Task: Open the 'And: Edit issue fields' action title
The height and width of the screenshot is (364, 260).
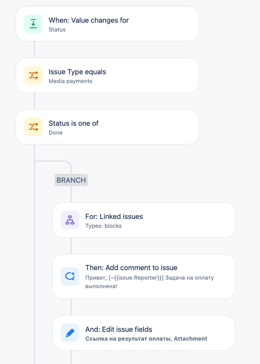Action: (x=119, y=329)
